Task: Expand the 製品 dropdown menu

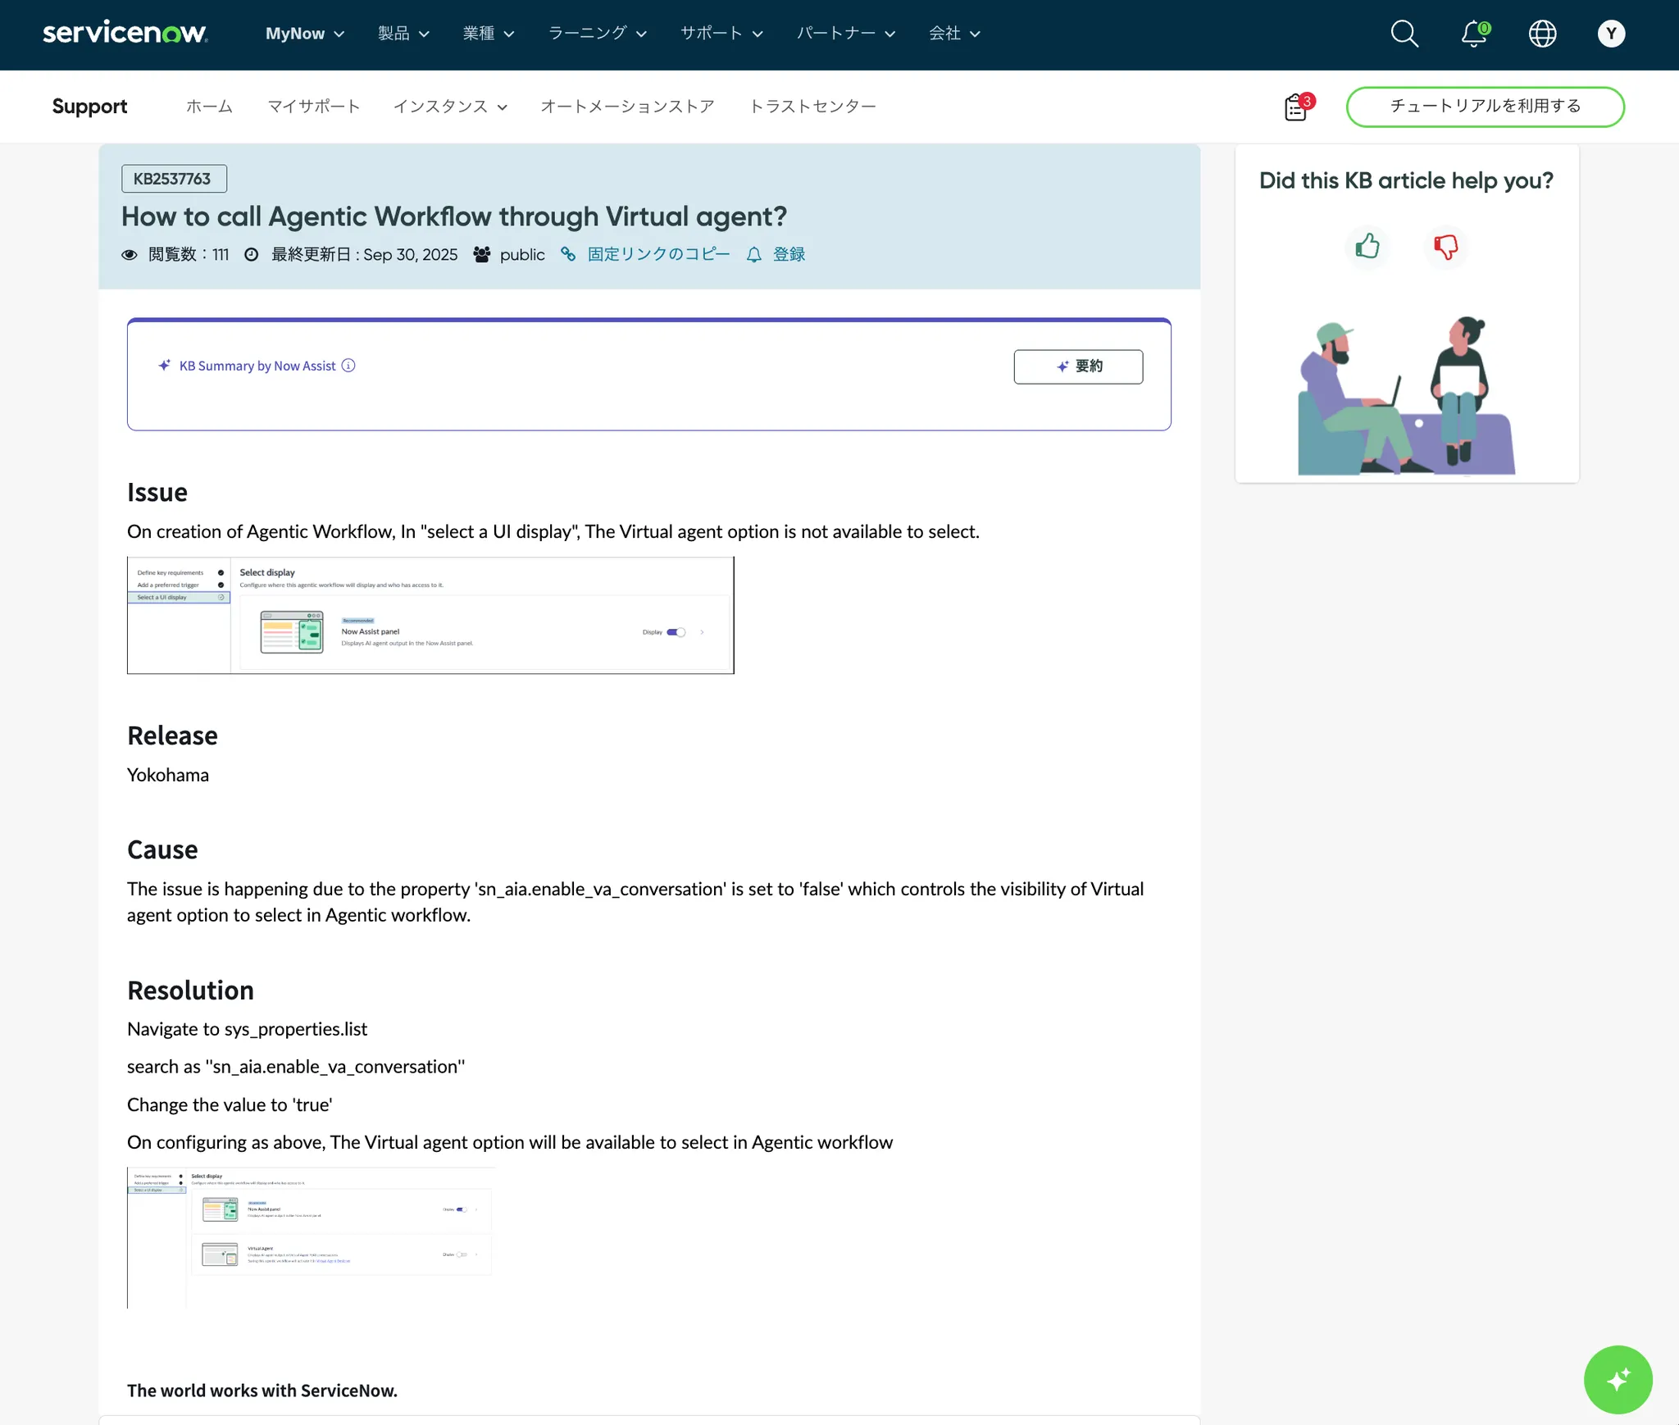Action: point(403,34)
